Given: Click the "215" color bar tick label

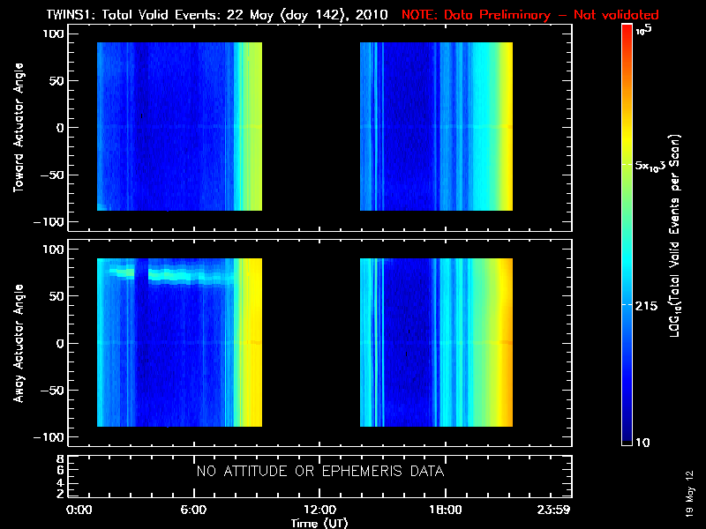Looking at the screenshot, I should (650, 304).
